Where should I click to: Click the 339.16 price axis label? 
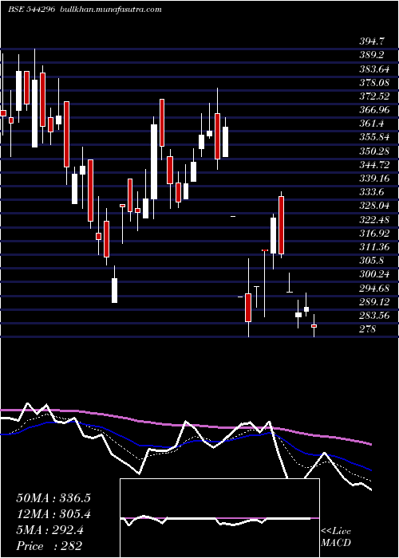pos(374,179)
